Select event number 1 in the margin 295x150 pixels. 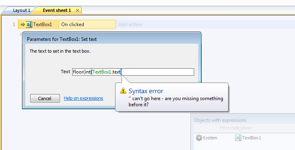14,25
